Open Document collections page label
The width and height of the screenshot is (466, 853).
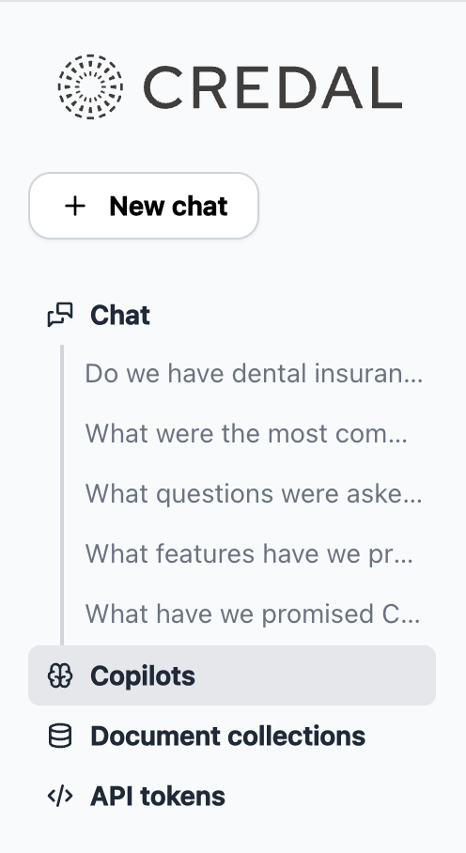click(228, 736)
